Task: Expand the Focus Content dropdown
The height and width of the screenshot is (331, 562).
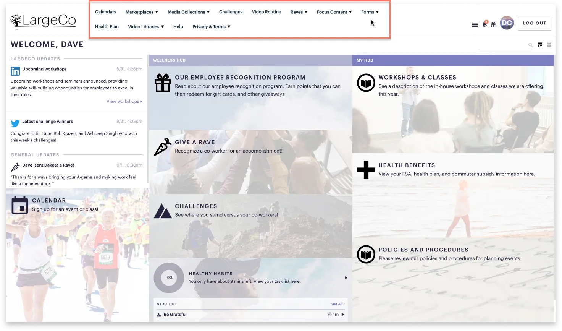Action: pos(334,12)
